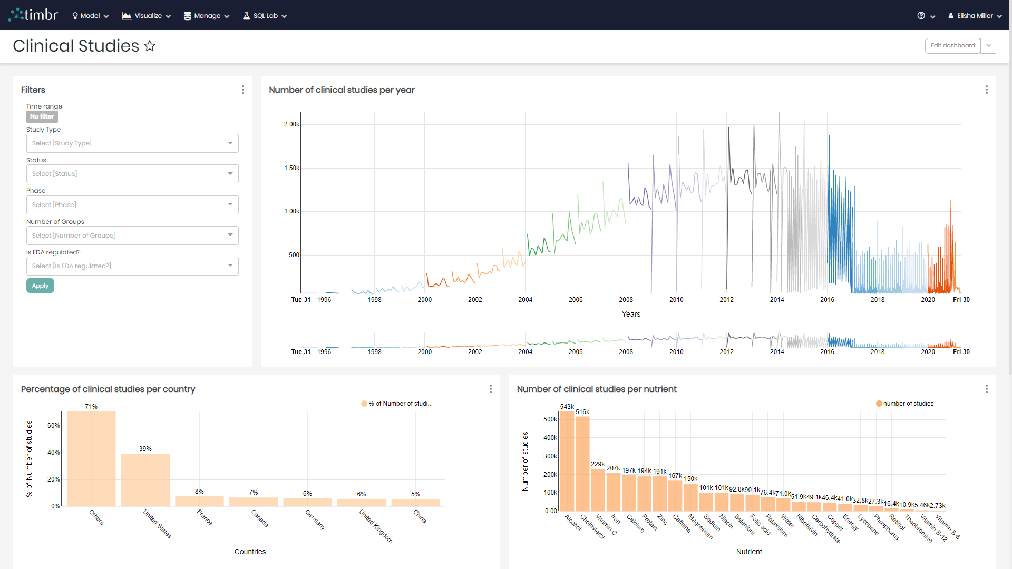The height and width of the screenshot is (569, 1012).
Task: Open the Filters panel kebab menu
Action: [243, 90]
